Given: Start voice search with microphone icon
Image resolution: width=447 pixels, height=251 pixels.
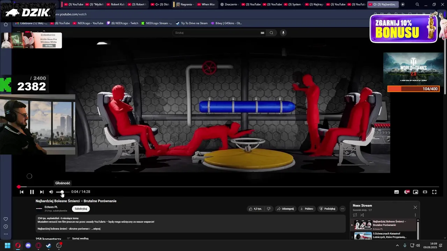Looking at the screenshot, I should point(283,33).
